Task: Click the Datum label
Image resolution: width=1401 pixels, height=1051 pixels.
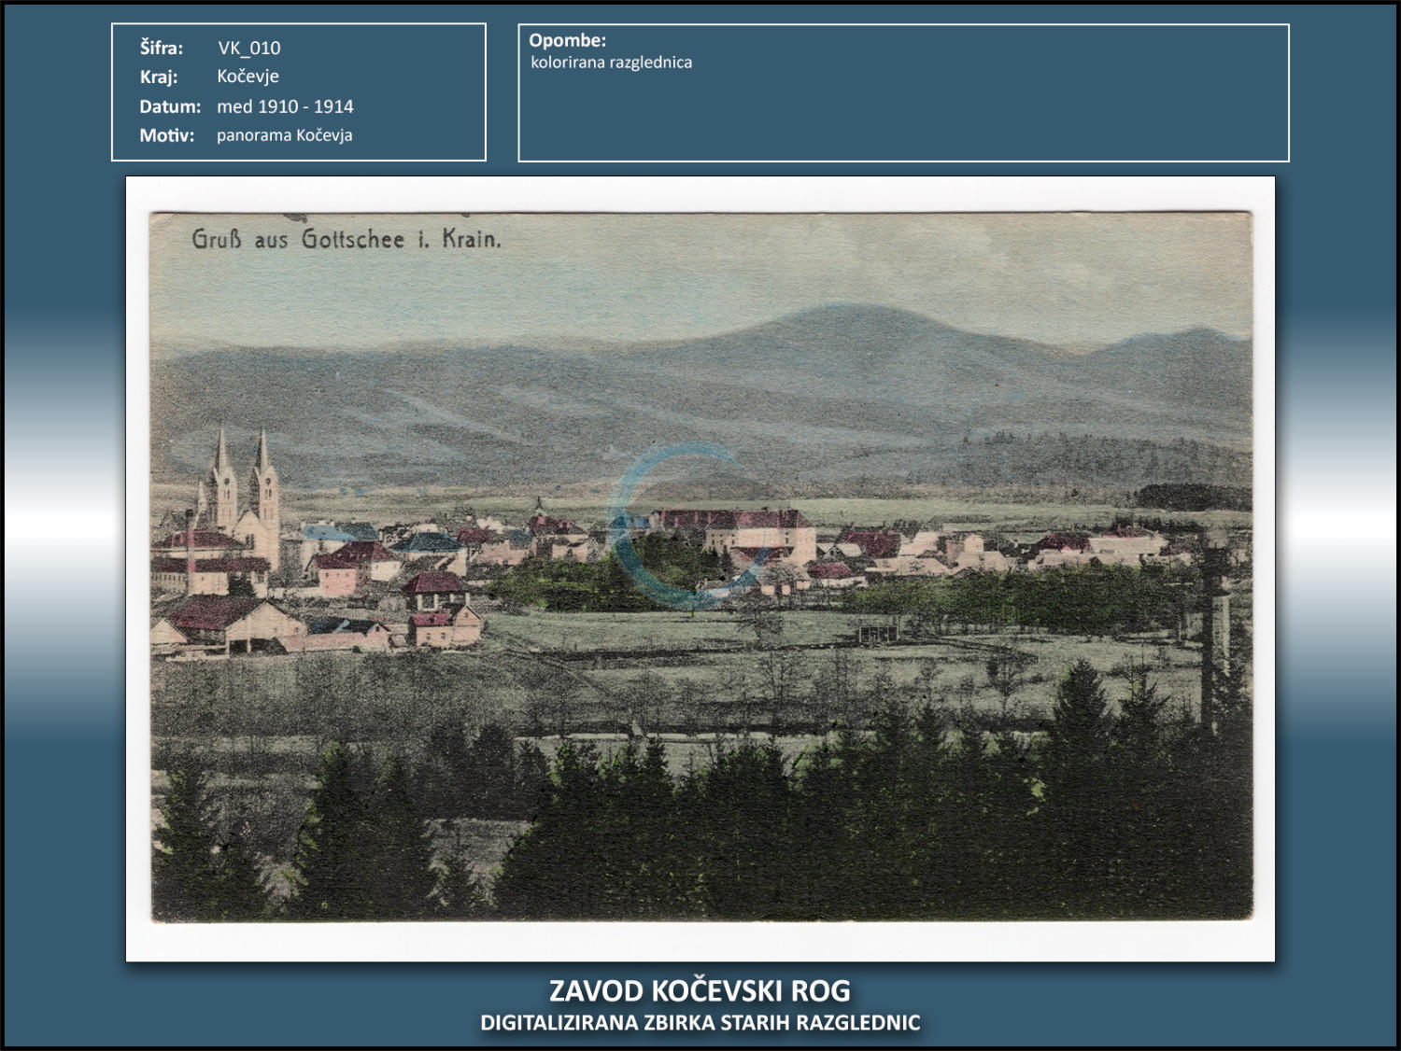Action: 170,106
